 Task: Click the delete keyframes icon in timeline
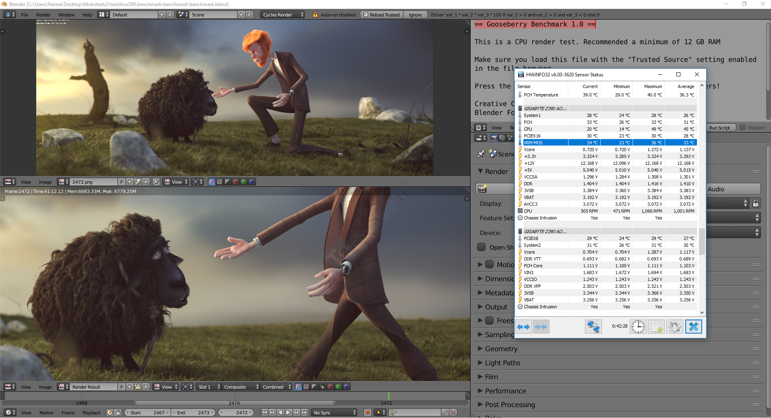pos(453,412)
